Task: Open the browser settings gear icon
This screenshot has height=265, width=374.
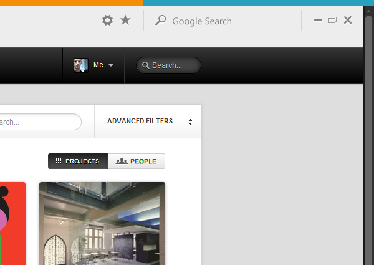Action: [108, 21]
